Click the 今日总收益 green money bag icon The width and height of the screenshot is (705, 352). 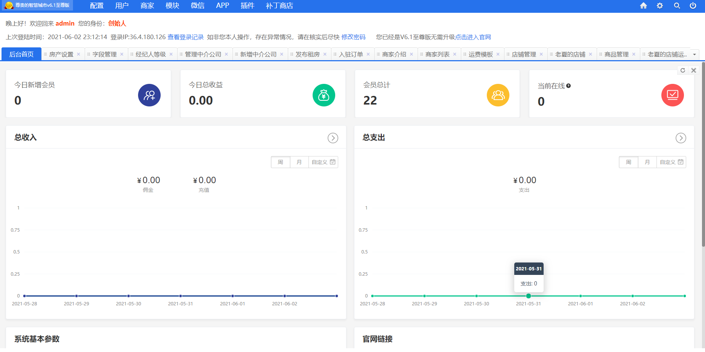coord(324,95)
